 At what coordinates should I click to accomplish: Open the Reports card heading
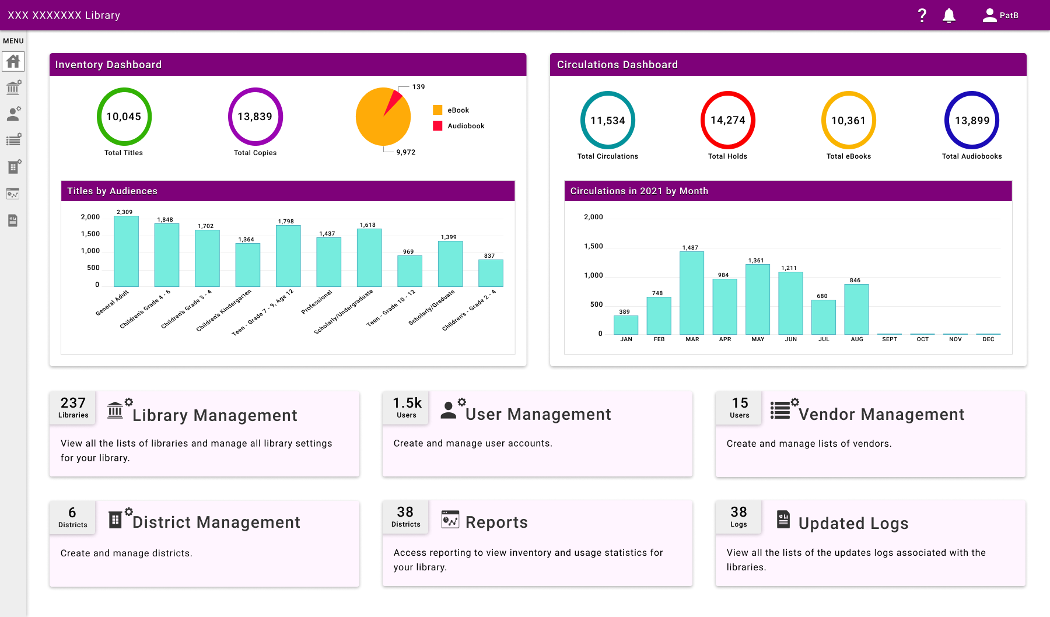496,522
